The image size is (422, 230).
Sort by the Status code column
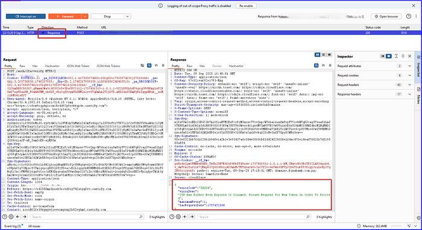pos(373,27)
